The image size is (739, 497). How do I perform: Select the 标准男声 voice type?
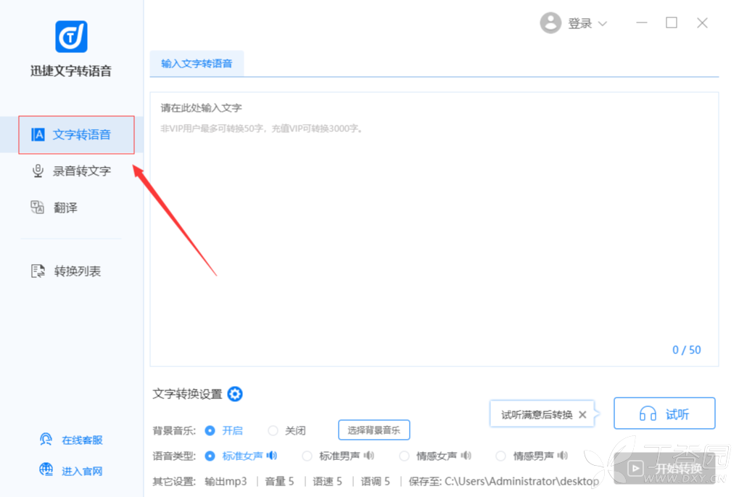click(307, 456)
